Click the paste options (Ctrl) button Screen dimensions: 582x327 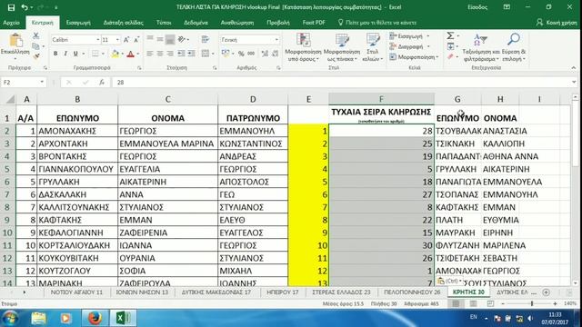pyautogui.click(x=449, y=281)
